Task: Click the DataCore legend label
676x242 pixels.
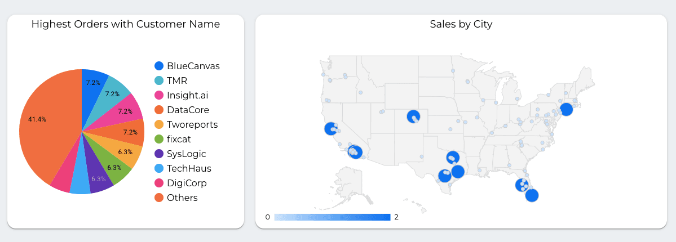Action: point(188,110)
